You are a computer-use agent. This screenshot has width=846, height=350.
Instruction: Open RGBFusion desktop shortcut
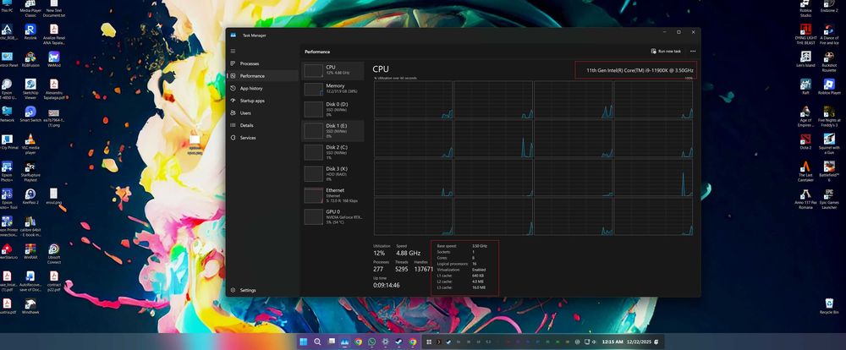(30, 59)
